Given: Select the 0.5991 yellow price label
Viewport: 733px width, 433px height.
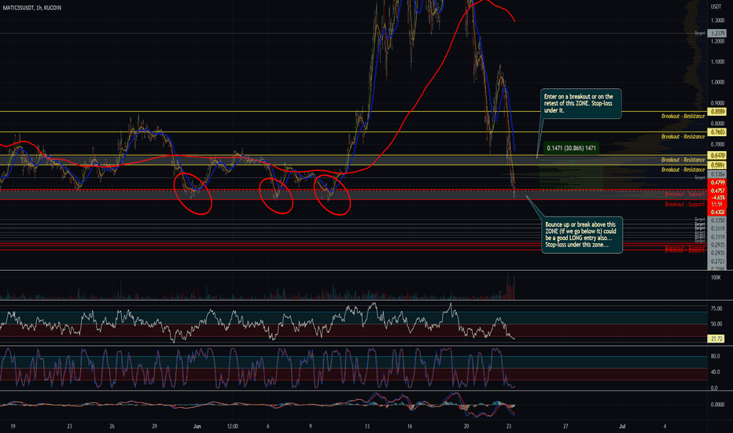Looking at the screenshot, I should [x=717, y=165].
